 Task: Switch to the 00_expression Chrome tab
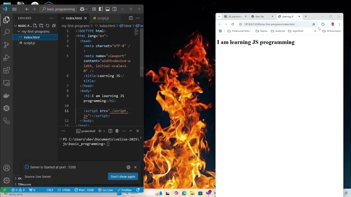tap(235, 16)
